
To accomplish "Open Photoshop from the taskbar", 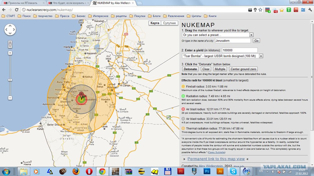I will point(207,171).
